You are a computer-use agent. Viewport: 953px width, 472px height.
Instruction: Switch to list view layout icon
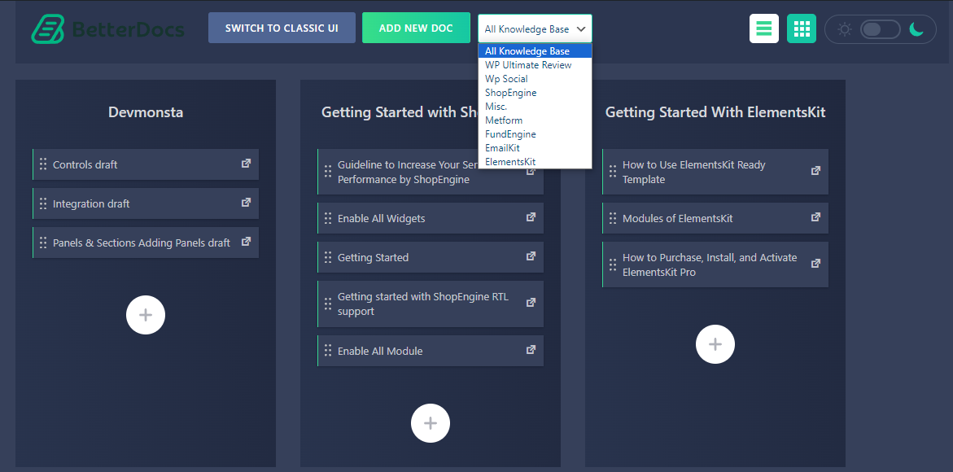click(764, 28)
